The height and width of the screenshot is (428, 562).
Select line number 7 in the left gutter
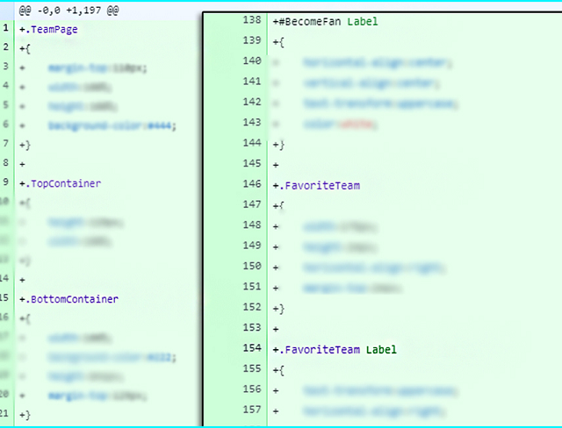click(x=6, y=144)
